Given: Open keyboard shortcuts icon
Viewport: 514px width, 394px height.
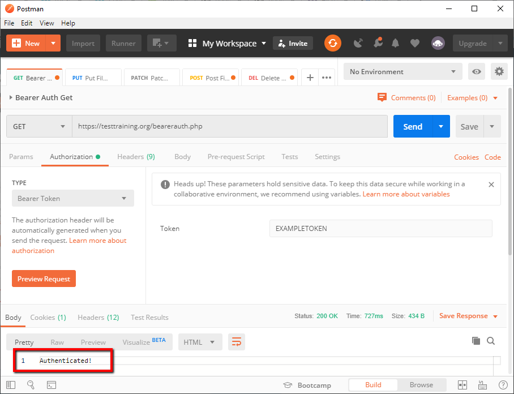Looking at the screenshot, I should [482, 385].
